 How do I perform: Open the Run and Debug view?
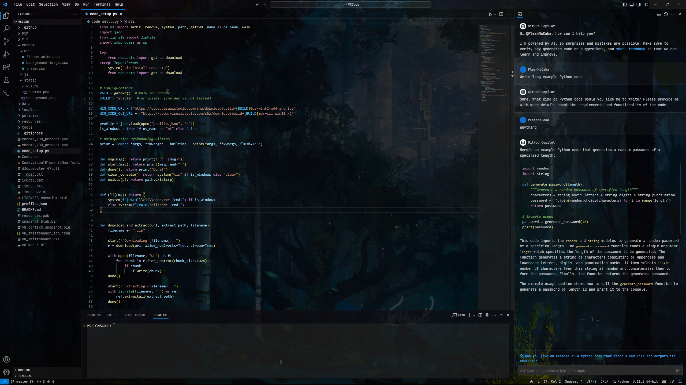tap(6, 54)
